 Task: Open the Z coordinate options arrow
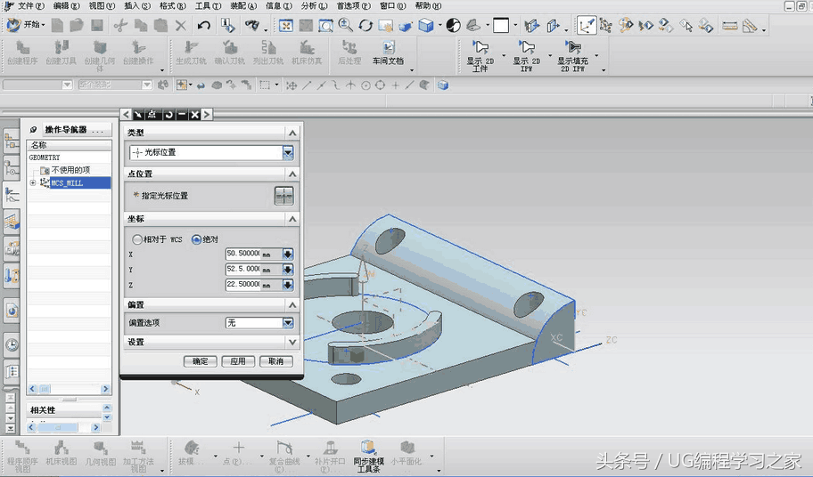288,285
